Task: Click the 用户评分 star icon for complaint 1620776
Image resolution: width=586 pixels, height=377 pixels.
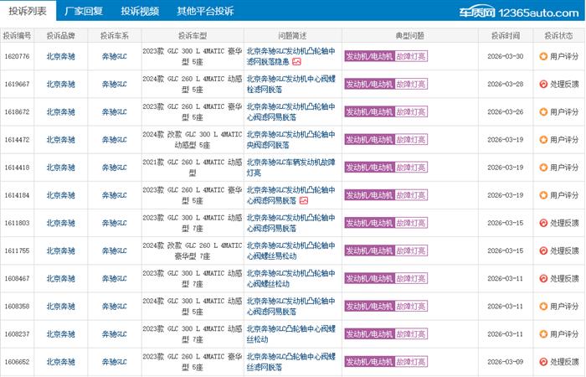Action: 543,56
